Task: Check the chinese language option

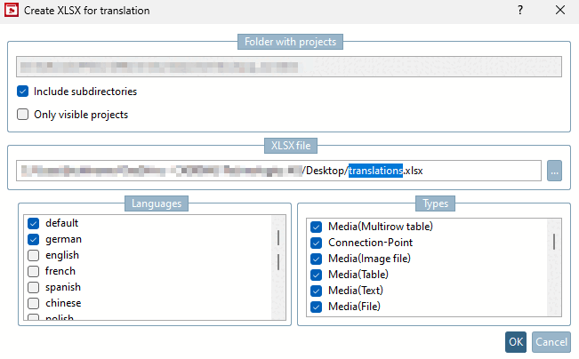Action: point(34,303)
